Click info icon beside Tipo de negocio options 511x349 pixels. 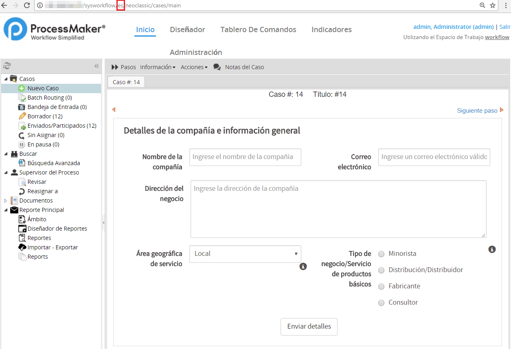point(492,249)
